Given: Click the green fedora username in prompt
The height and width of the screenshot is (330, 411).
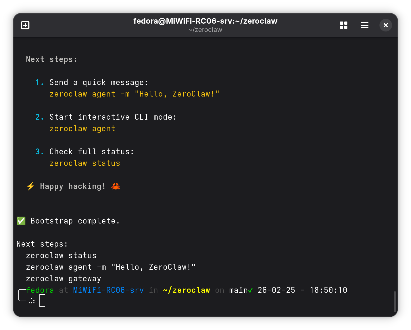Looking at the screenshot, I should (x=40, y=290).
